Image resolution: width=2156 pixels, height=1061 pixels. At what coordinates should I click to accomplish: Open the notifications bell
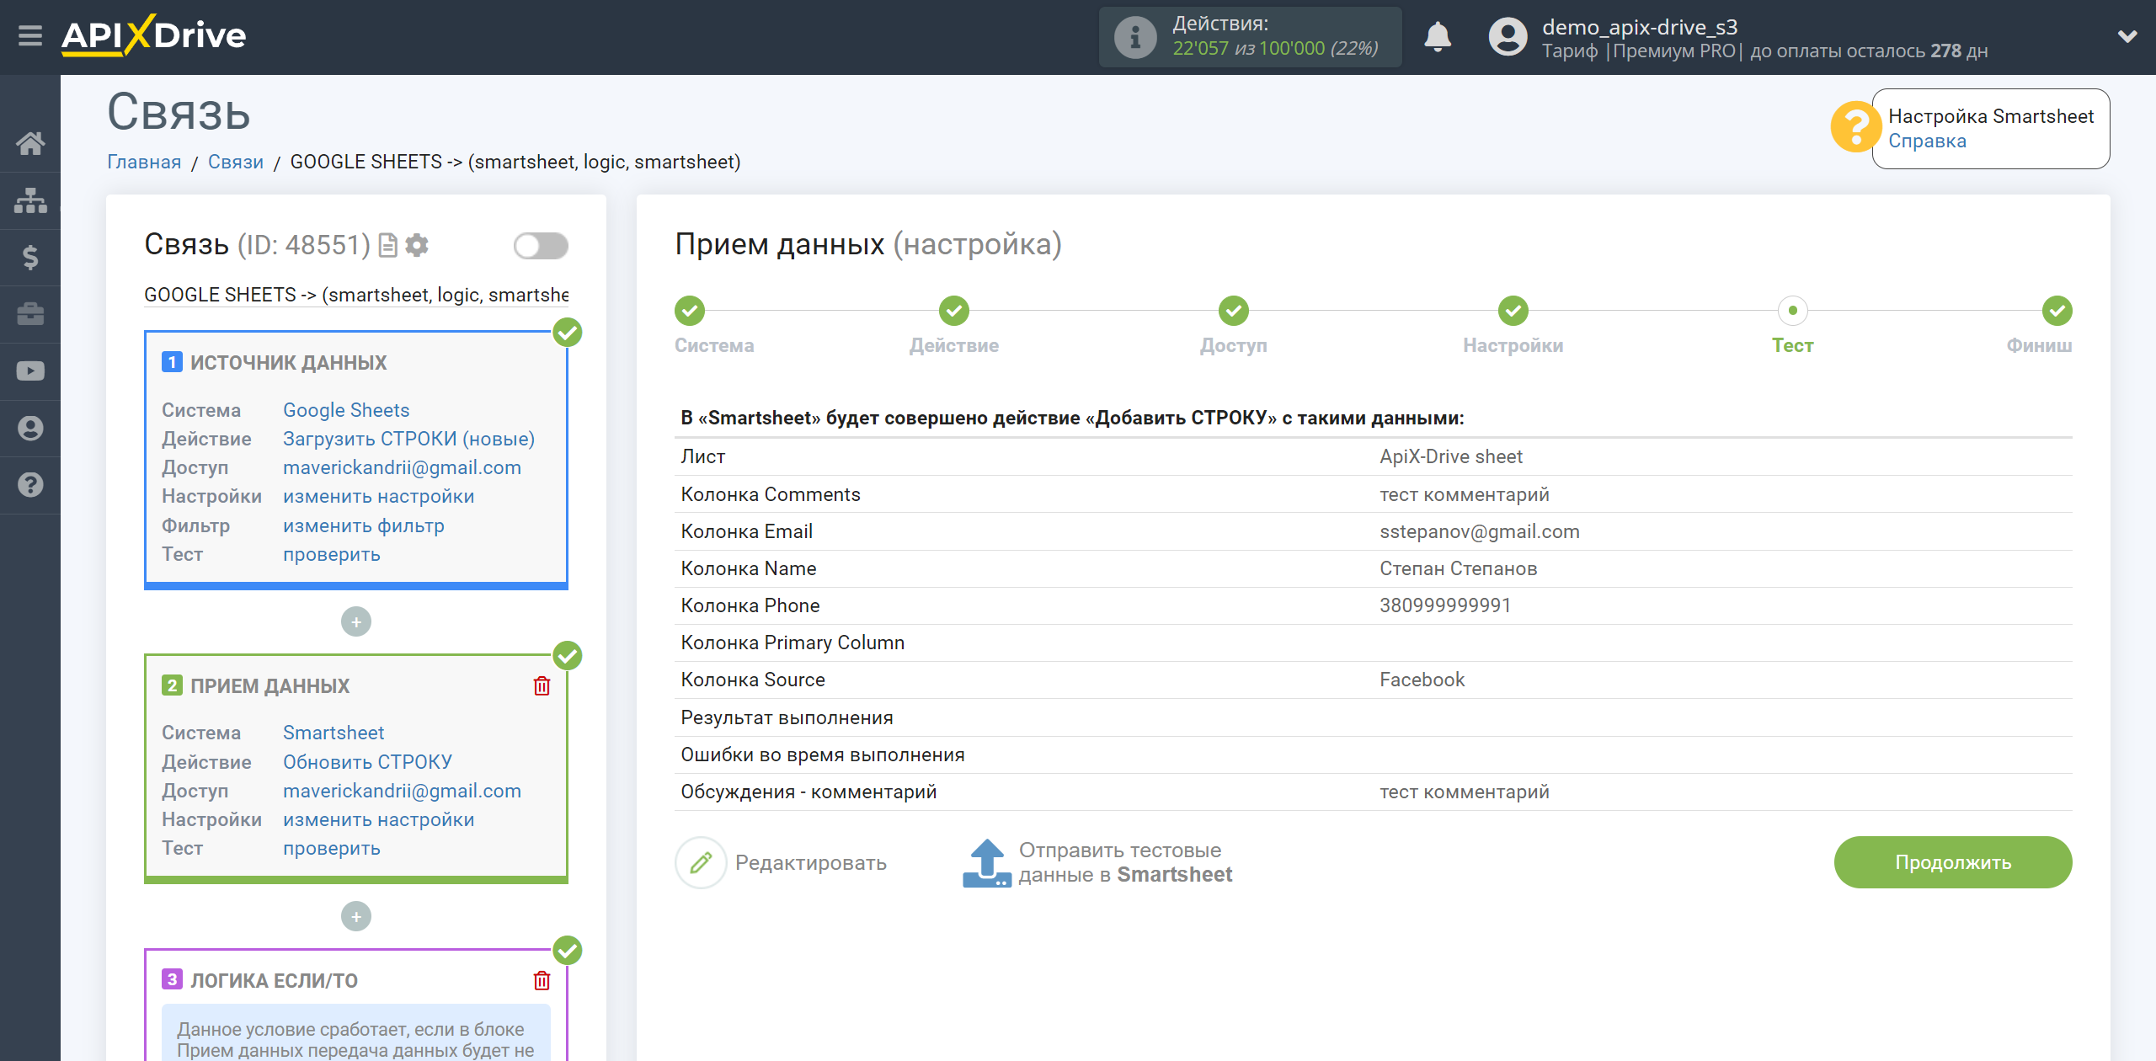click(1437, 37)
